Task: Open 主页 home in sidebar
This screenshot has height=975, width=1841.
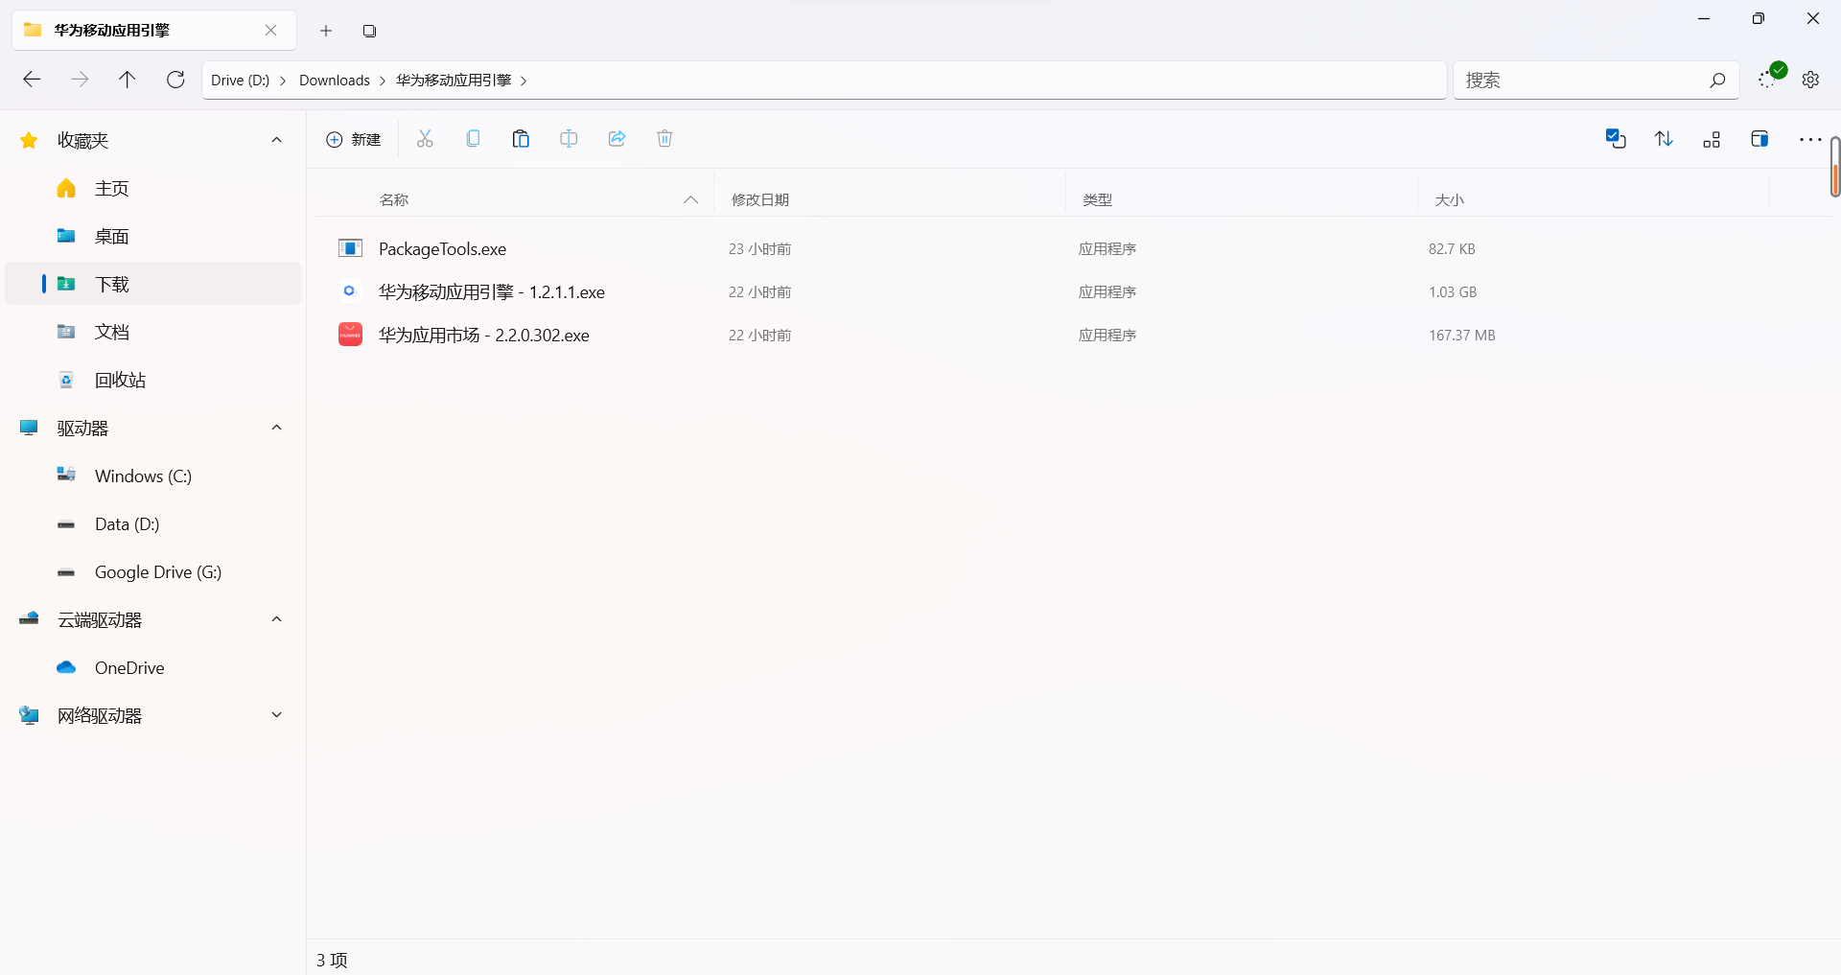Action: (153, 188)
